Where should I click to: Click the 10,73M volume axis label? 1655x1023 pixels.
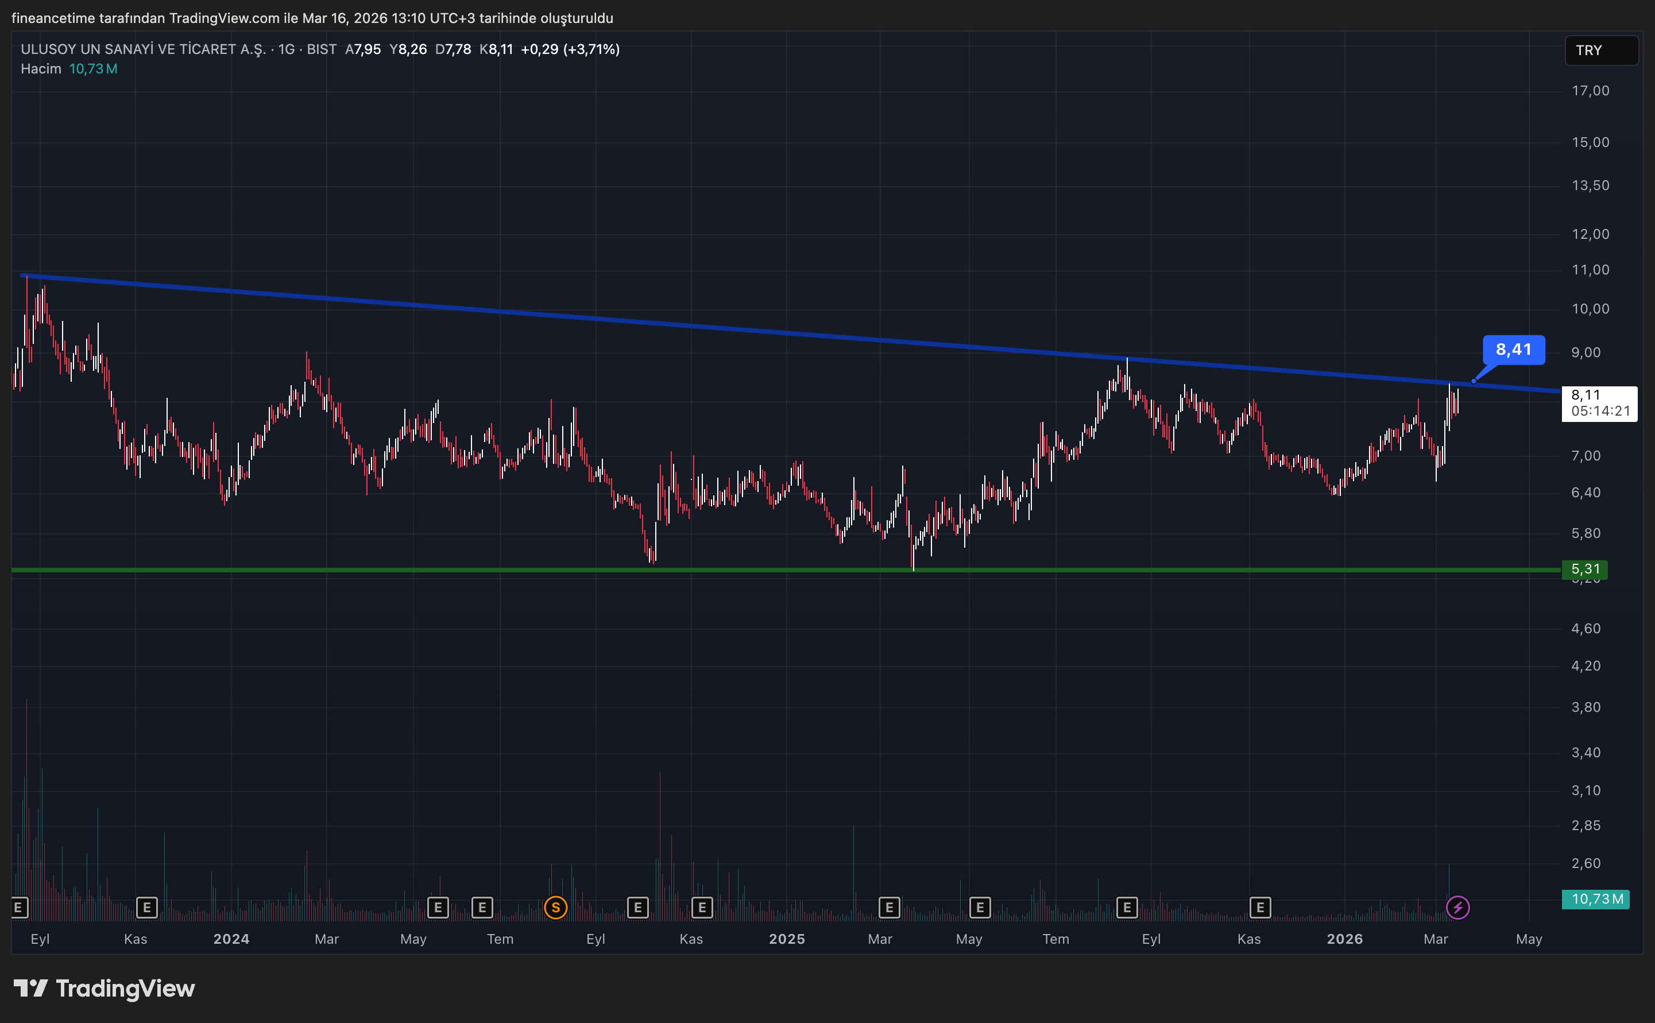click(1595, 899)
